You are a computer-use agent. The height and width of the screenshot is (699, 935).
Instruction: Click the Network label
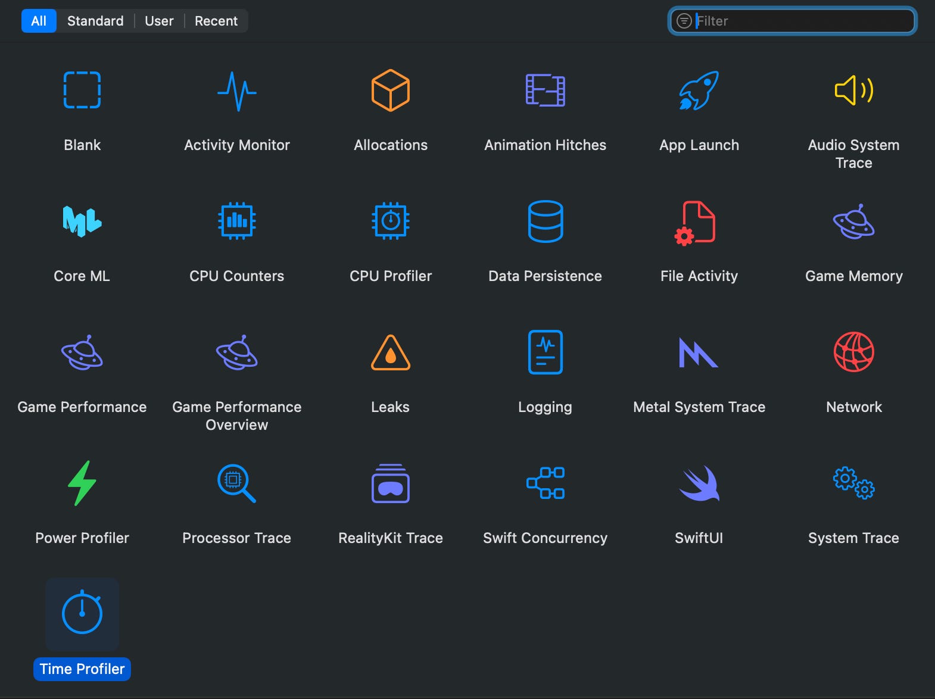tap(854, 407)
